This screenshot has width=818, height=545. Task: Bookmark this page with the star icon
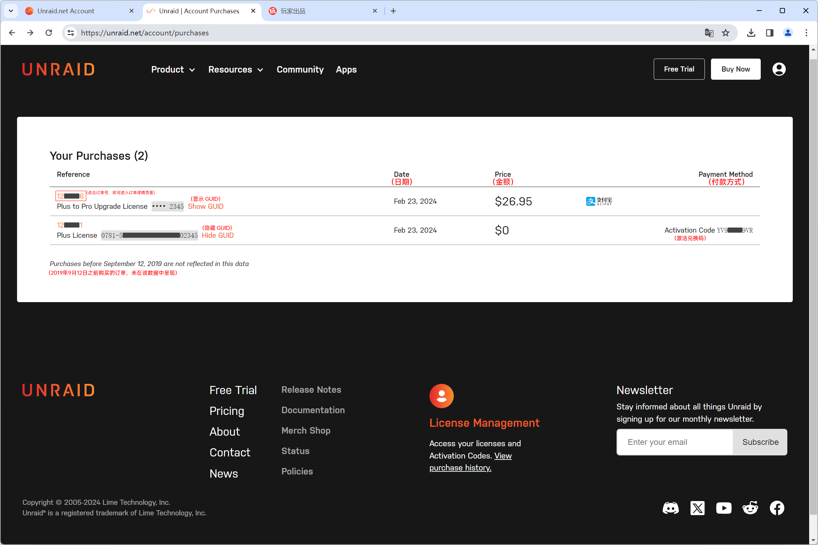coord(726,33)
